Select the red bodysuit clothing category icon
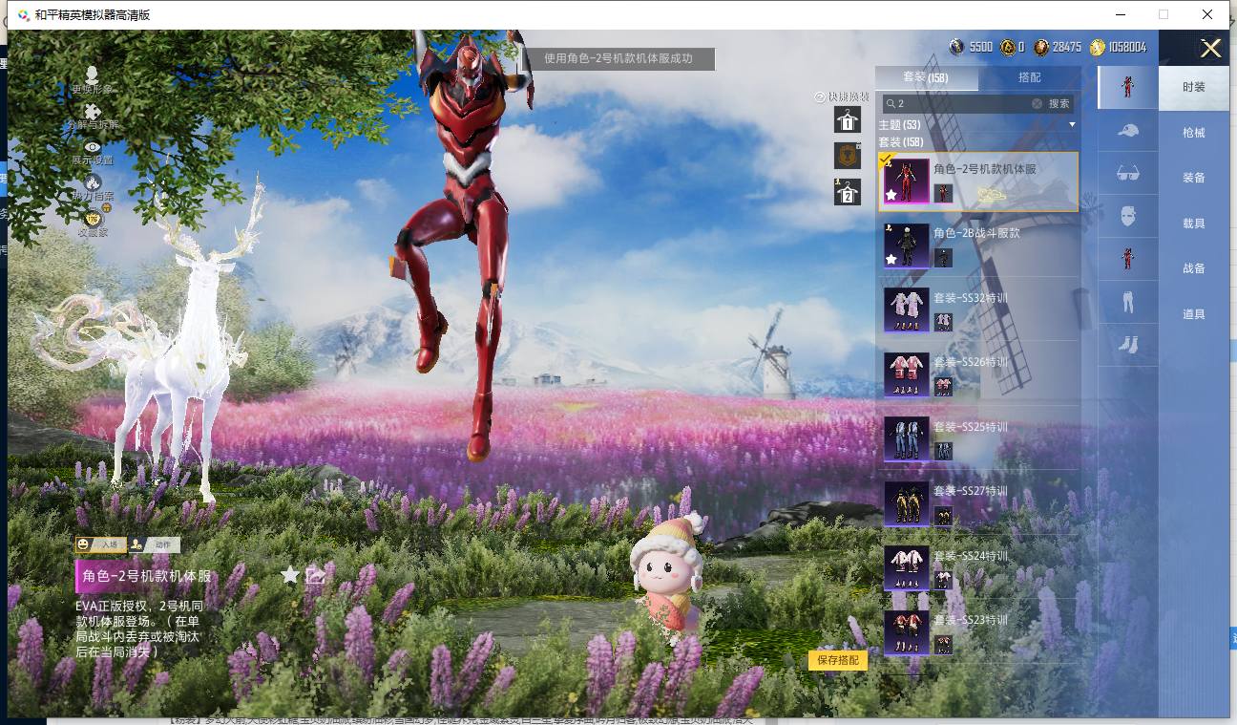The image size is (1237, 725). coord(1128,259)
